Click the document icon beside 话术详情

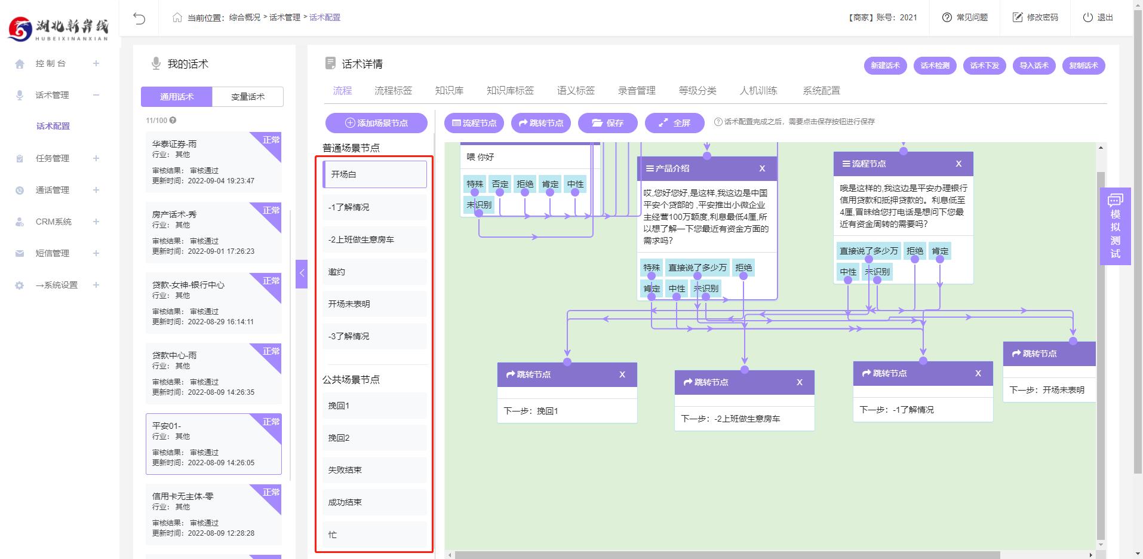pos(329,63)
